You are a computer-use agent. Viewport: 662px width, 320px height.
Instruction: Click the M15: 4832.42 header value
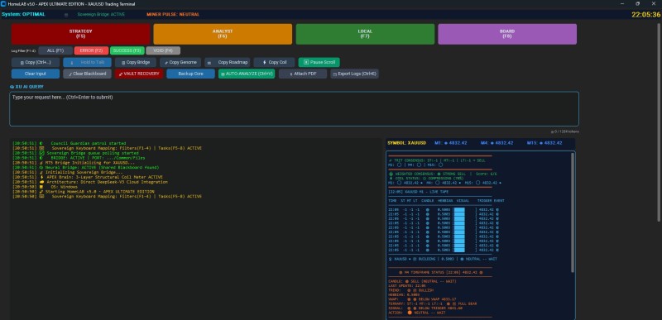pos(544,143)
